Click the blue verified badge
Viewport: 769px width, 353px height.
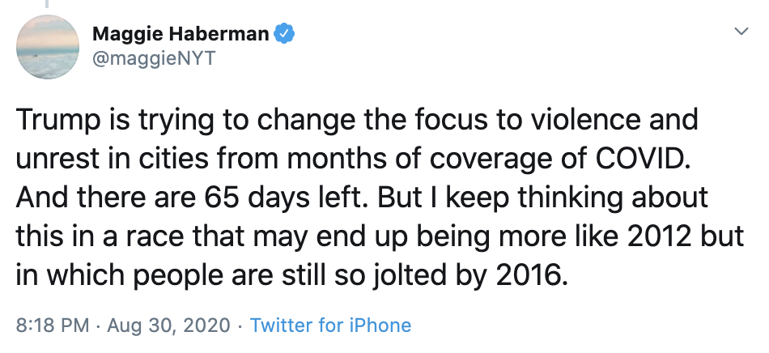pyautogui.click(x=284, y=33)
